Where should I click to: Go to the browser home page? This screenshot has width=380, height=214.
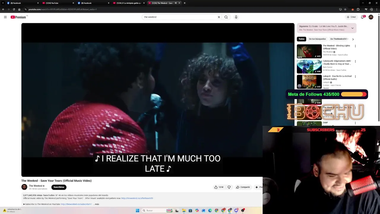(19, 9)
